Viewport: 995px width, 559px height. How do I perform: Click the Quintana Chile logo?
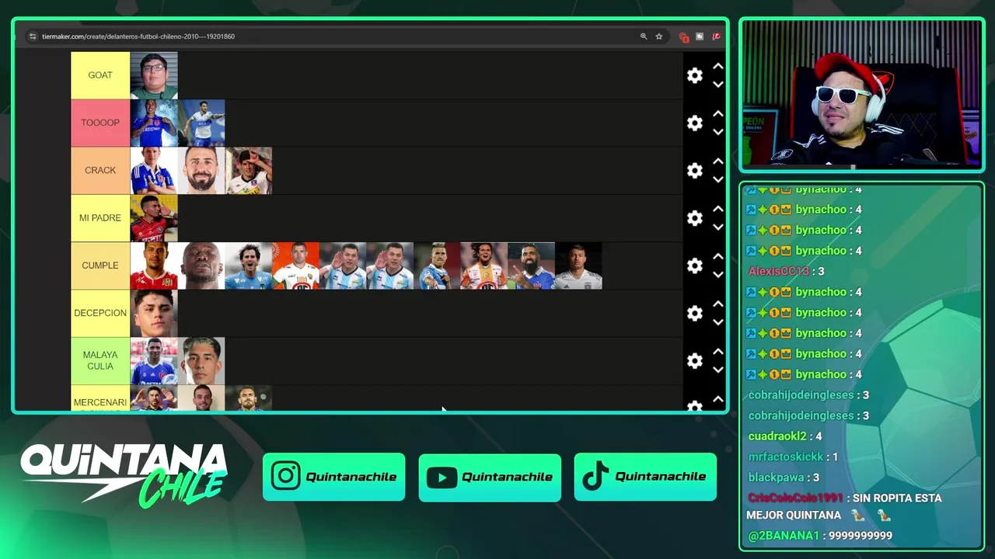(124, 475)
